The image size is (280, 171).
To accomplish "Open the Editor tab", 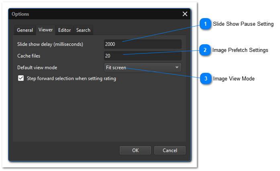I will [64, 30].
